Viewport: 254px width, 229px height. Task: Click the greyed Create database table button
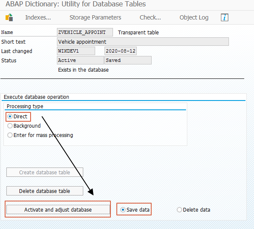pos(45,172)
